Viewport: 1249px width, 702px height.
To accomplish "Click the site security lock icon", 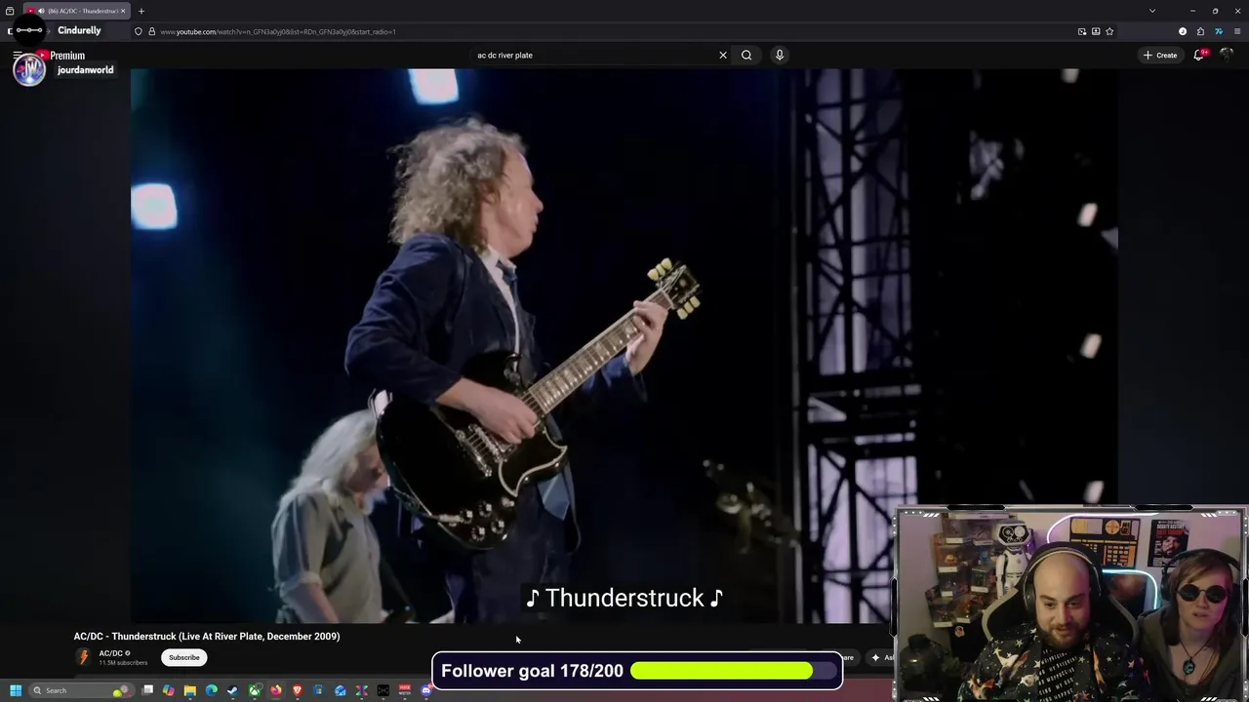I will click(151, 31).
